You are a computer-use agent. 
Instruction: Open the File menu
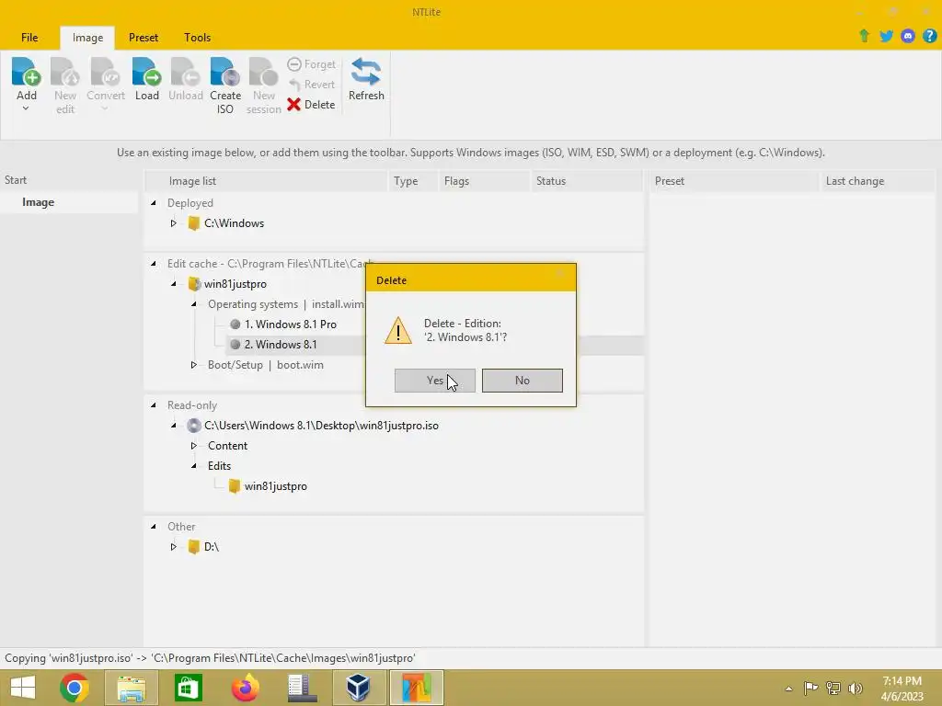(x=29, y=37)
